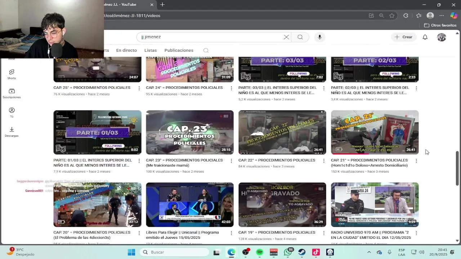Viewport: 461px width, 259px height.
Task: Open CAP. 22° PROCEDIMIENTOS POLICIALES title link
Action: pyautogui.click(x=277, y=160)
